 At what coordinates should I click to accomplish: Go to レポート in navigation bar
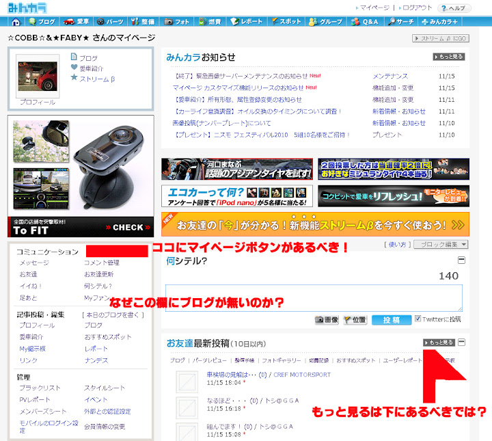[246, 22]
